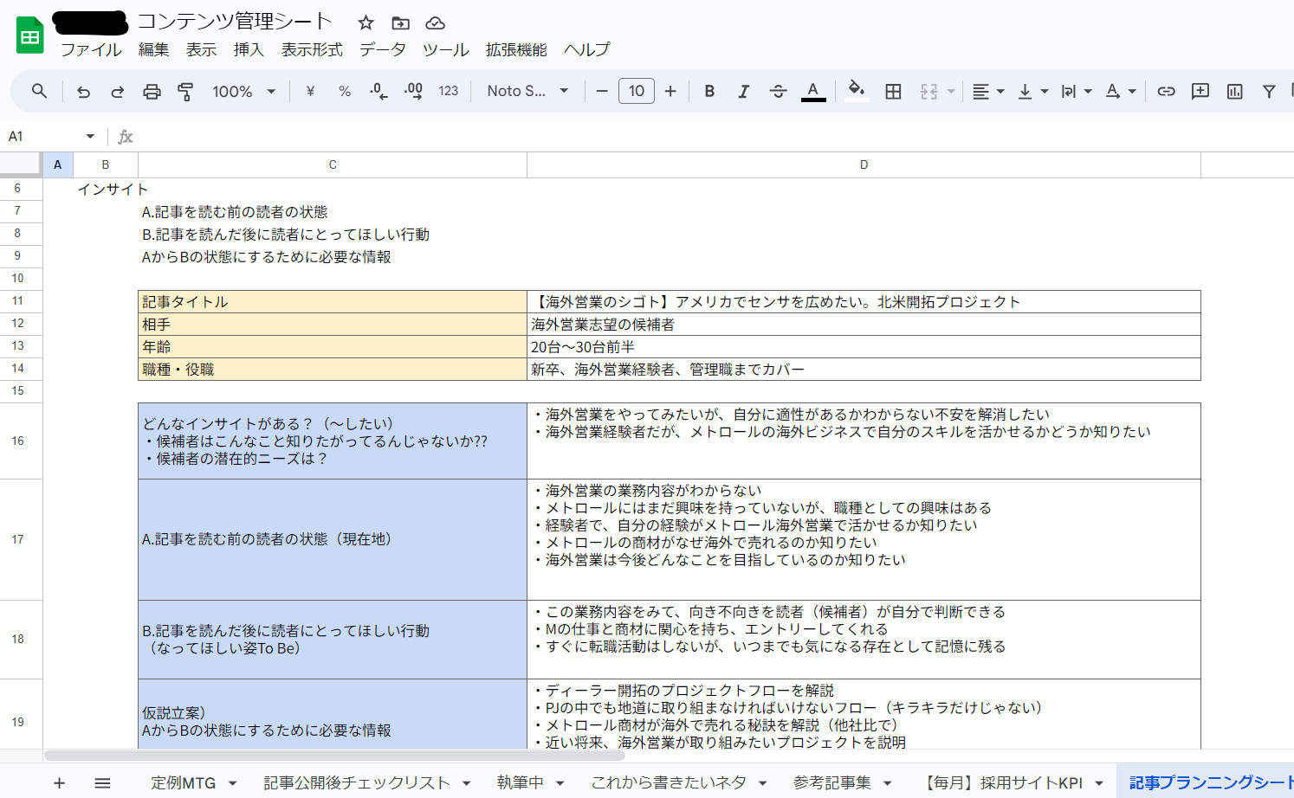Viewport: 1294px width, 798px height.
Task: Insert a chart
Action: pos(1234,91)
